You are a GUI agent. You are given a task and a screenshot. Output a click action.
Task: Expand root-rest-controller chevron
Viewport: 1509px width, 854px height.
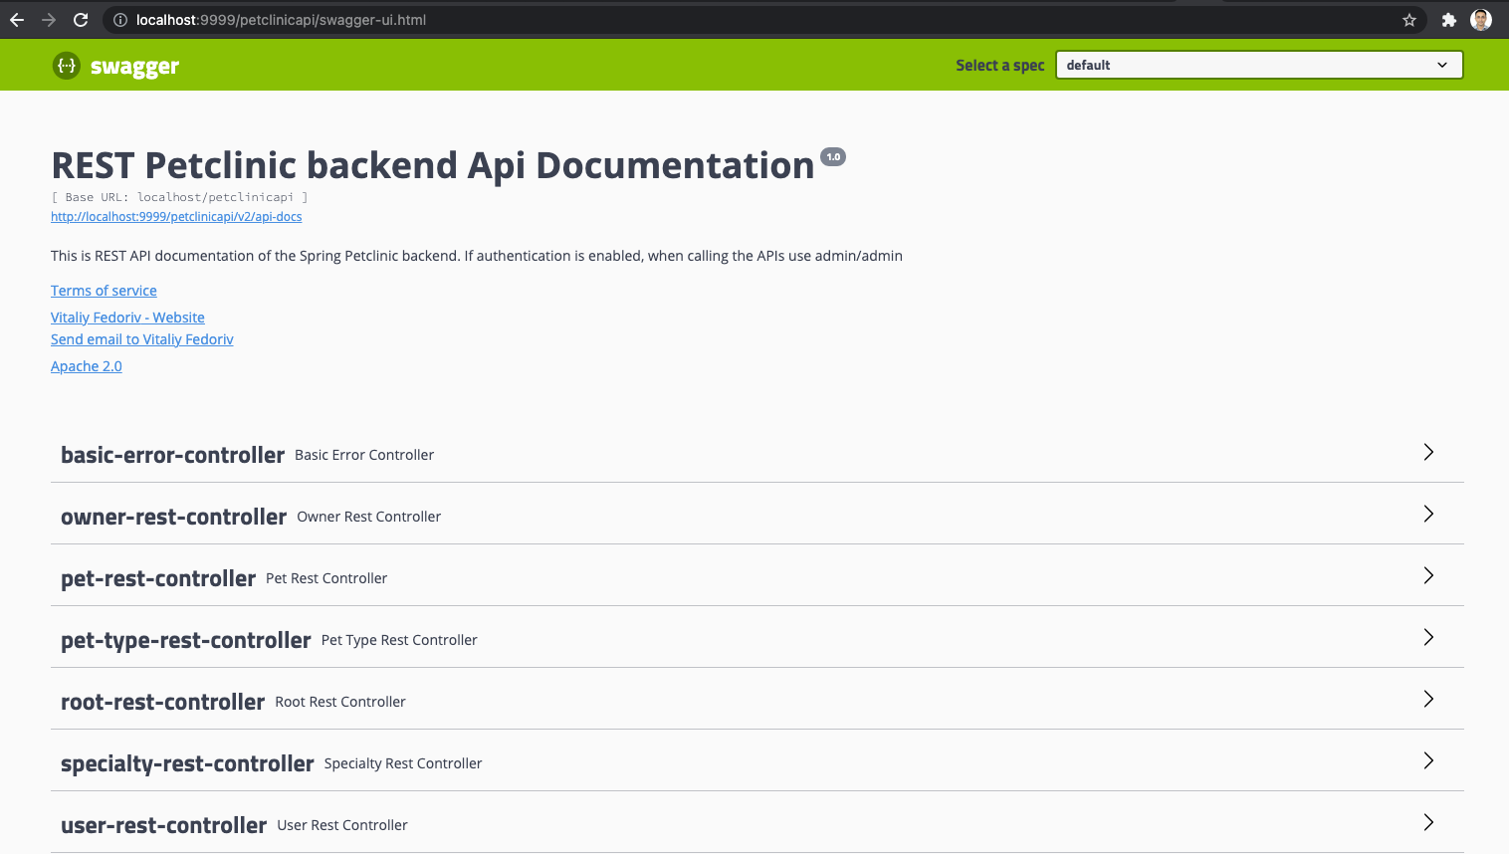[x=1428, y=699]
